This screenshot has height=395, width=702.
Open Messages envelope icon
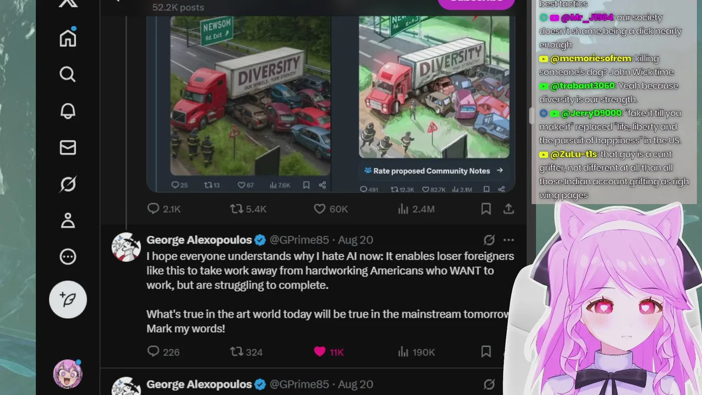(x=68, y=148)
